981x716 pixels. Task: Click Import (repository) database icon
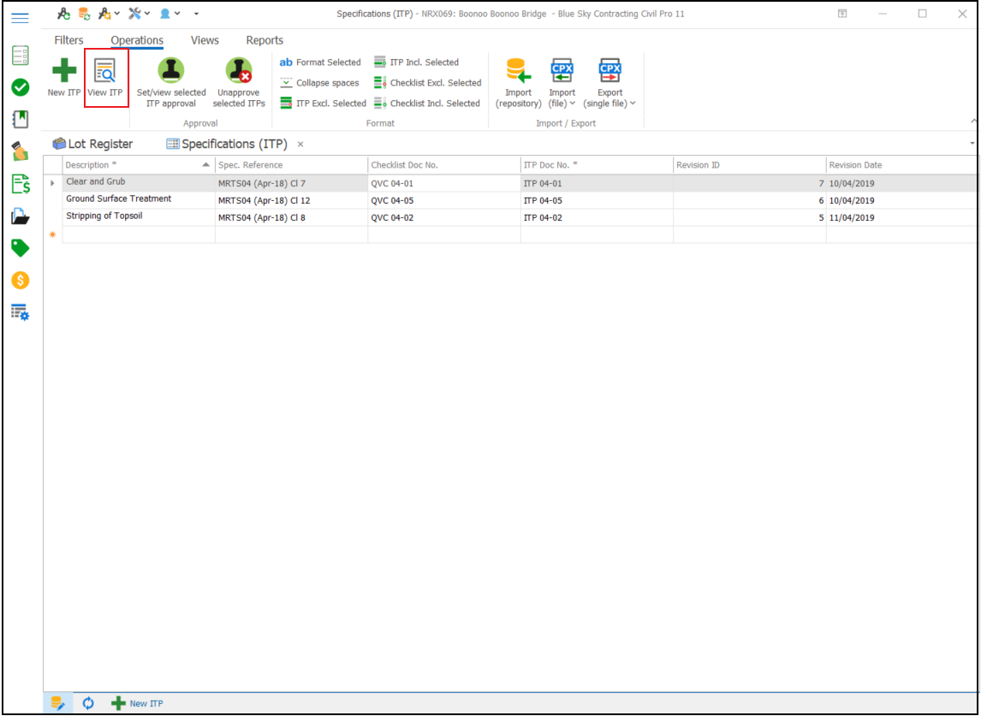coord(518,71)
